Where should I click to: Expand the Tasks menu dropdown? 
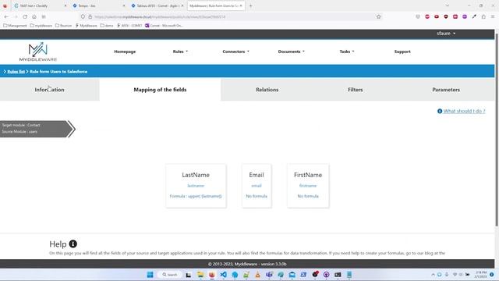tap(347, 52)
